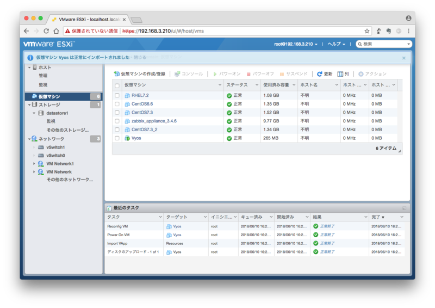Viewport: 435px width, 308px height.
Task: Collapse the ネットワーク tree node
Action: pos(29,139)
